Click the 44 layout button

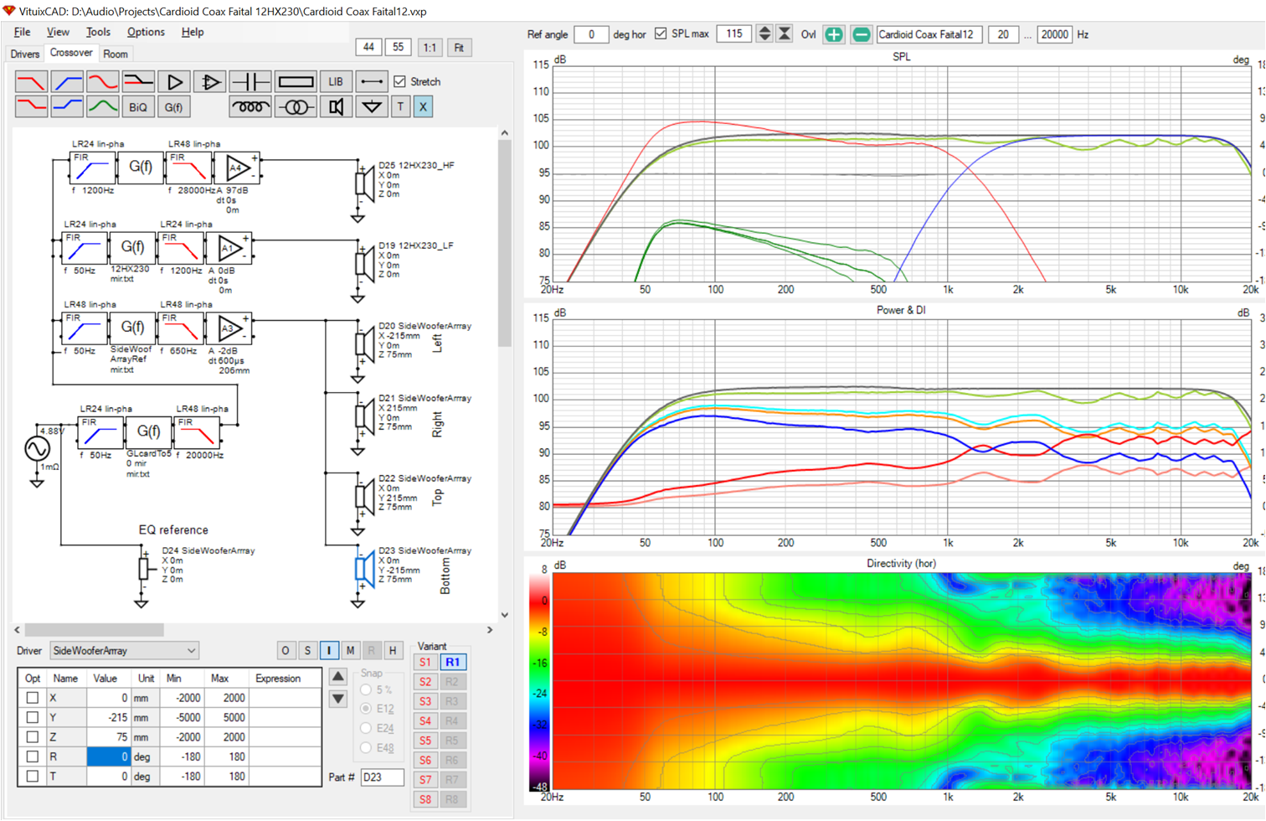[368, 48]
